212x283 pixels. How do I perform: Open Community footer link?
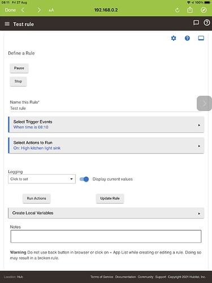[145, 277]
